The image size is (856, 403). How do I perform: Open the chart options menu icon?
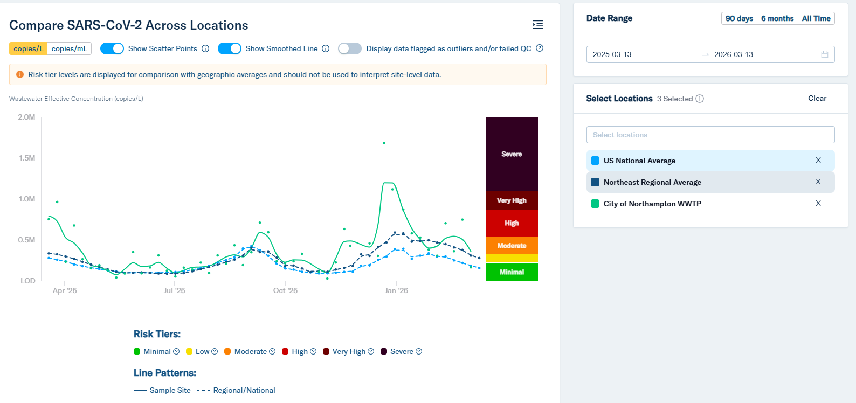537,25
